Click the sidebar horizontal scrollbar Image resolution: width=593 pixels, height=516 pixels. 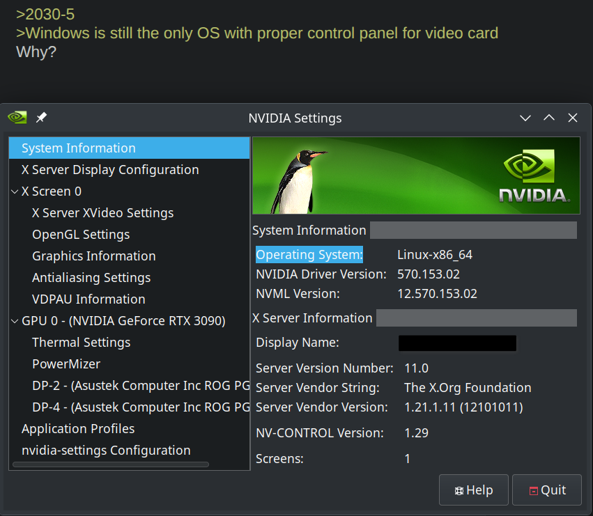pyautogui.click(x=110, y=464)
